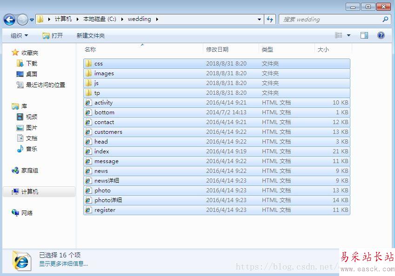Sort by 名称 column header

pyautogui.click(x=90, y=50)
